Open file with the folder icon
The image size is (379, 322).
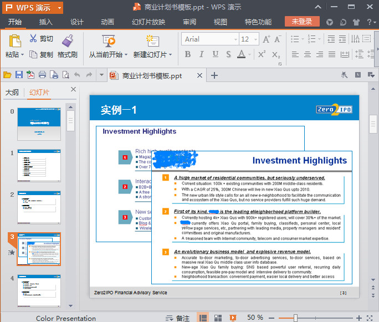point(7,75)
